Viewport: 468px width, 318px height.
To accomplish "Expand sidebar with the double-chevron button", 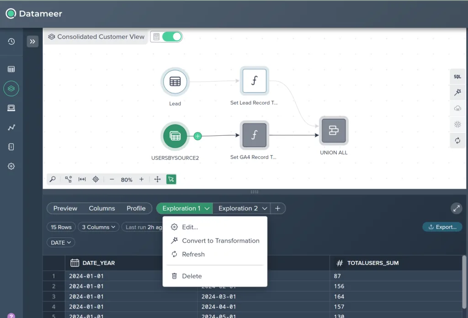I will (32, 42).
